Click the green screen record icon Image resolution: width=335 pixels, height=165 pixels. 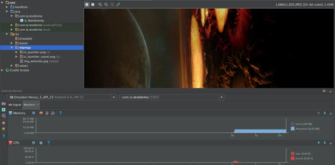(4, 110)
